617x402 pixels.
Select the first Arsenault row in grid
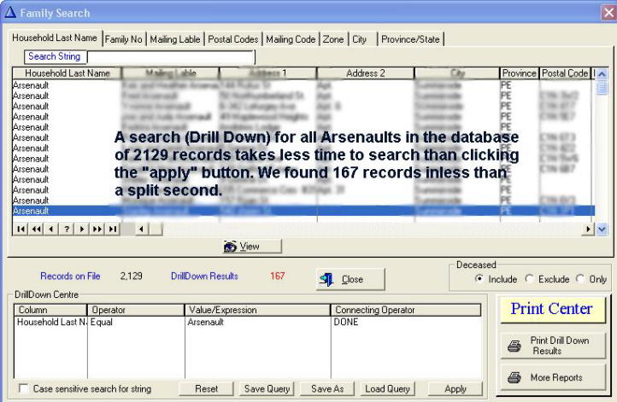(303, 85)
